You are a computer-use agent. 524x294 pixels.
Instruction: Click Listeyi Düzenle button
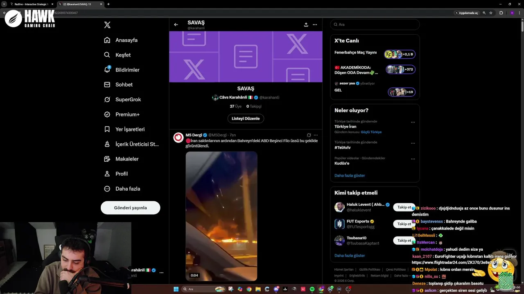tap(246, 118)
